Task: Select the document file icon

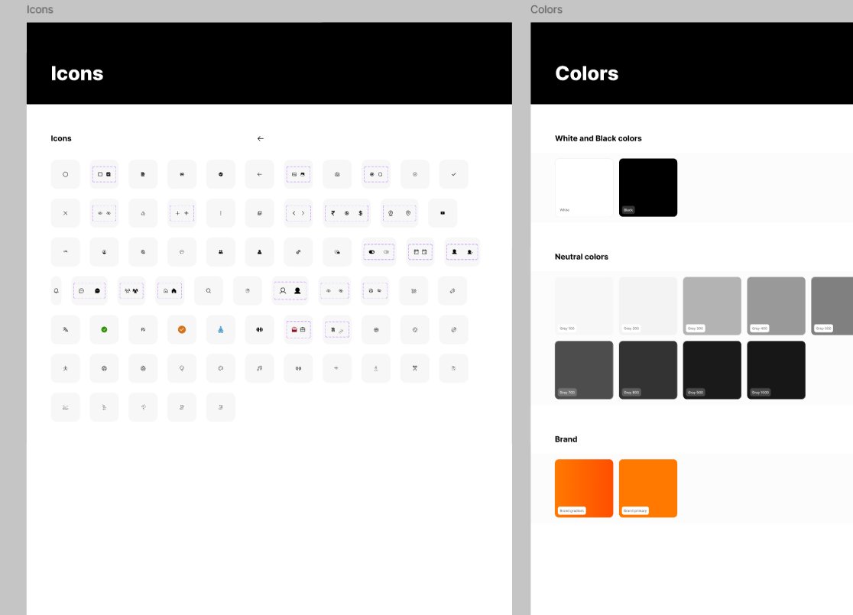Action: (x=143, y=174)
